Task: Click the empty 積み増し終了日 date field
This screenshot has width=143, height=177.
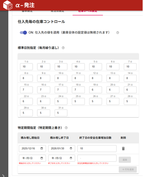Action: point(62,158)
